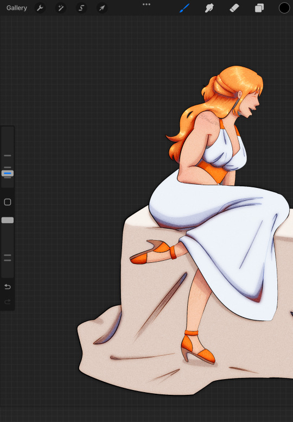Open the Gallery view

coord(16,8)
